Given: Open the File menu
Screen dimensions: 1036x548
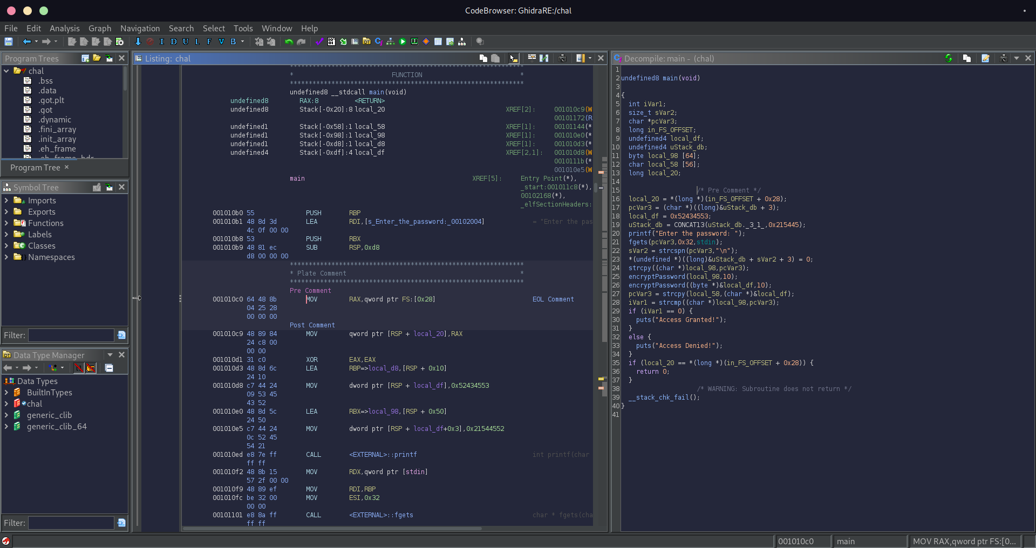Looking at the screenshot, I should [x=11, y=28].
